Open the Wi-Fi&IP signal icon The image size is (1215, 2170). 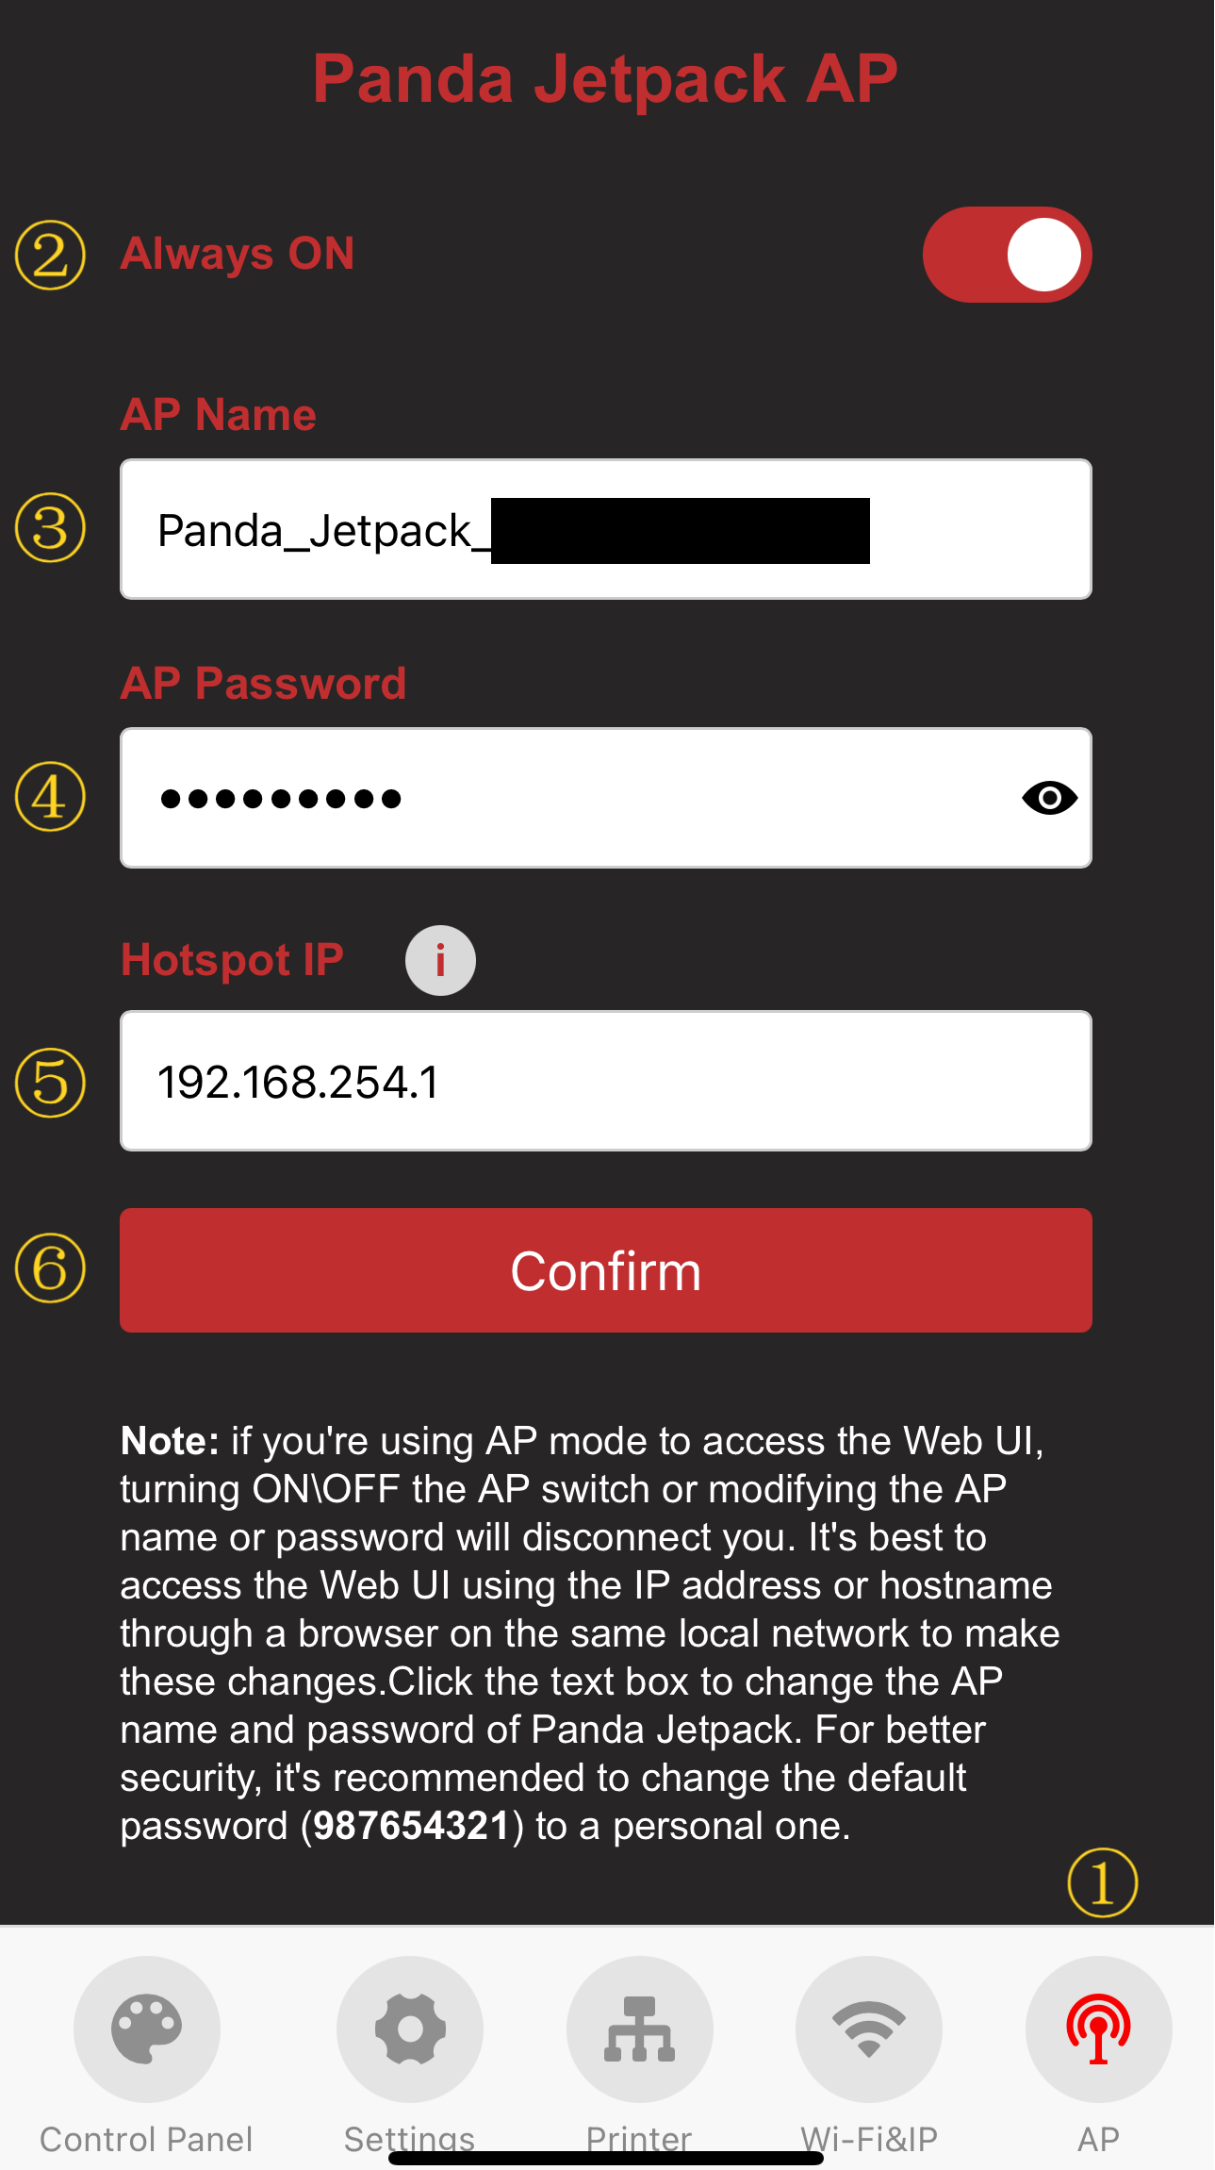(869, 2029)
